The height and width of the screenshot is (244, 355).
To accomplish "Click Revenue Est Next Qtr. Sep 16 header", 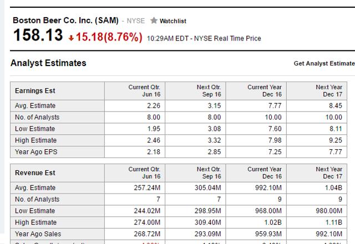I will (195, 173).
